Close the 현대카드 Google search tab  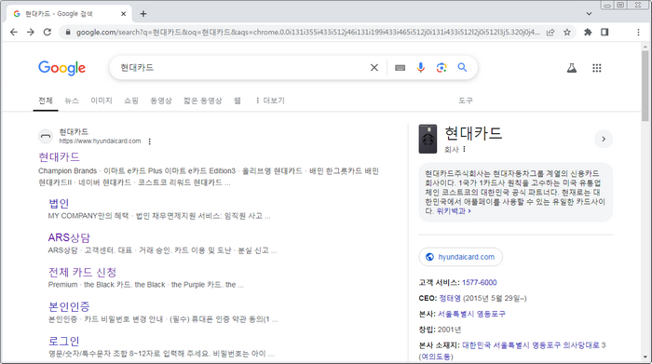124,14
